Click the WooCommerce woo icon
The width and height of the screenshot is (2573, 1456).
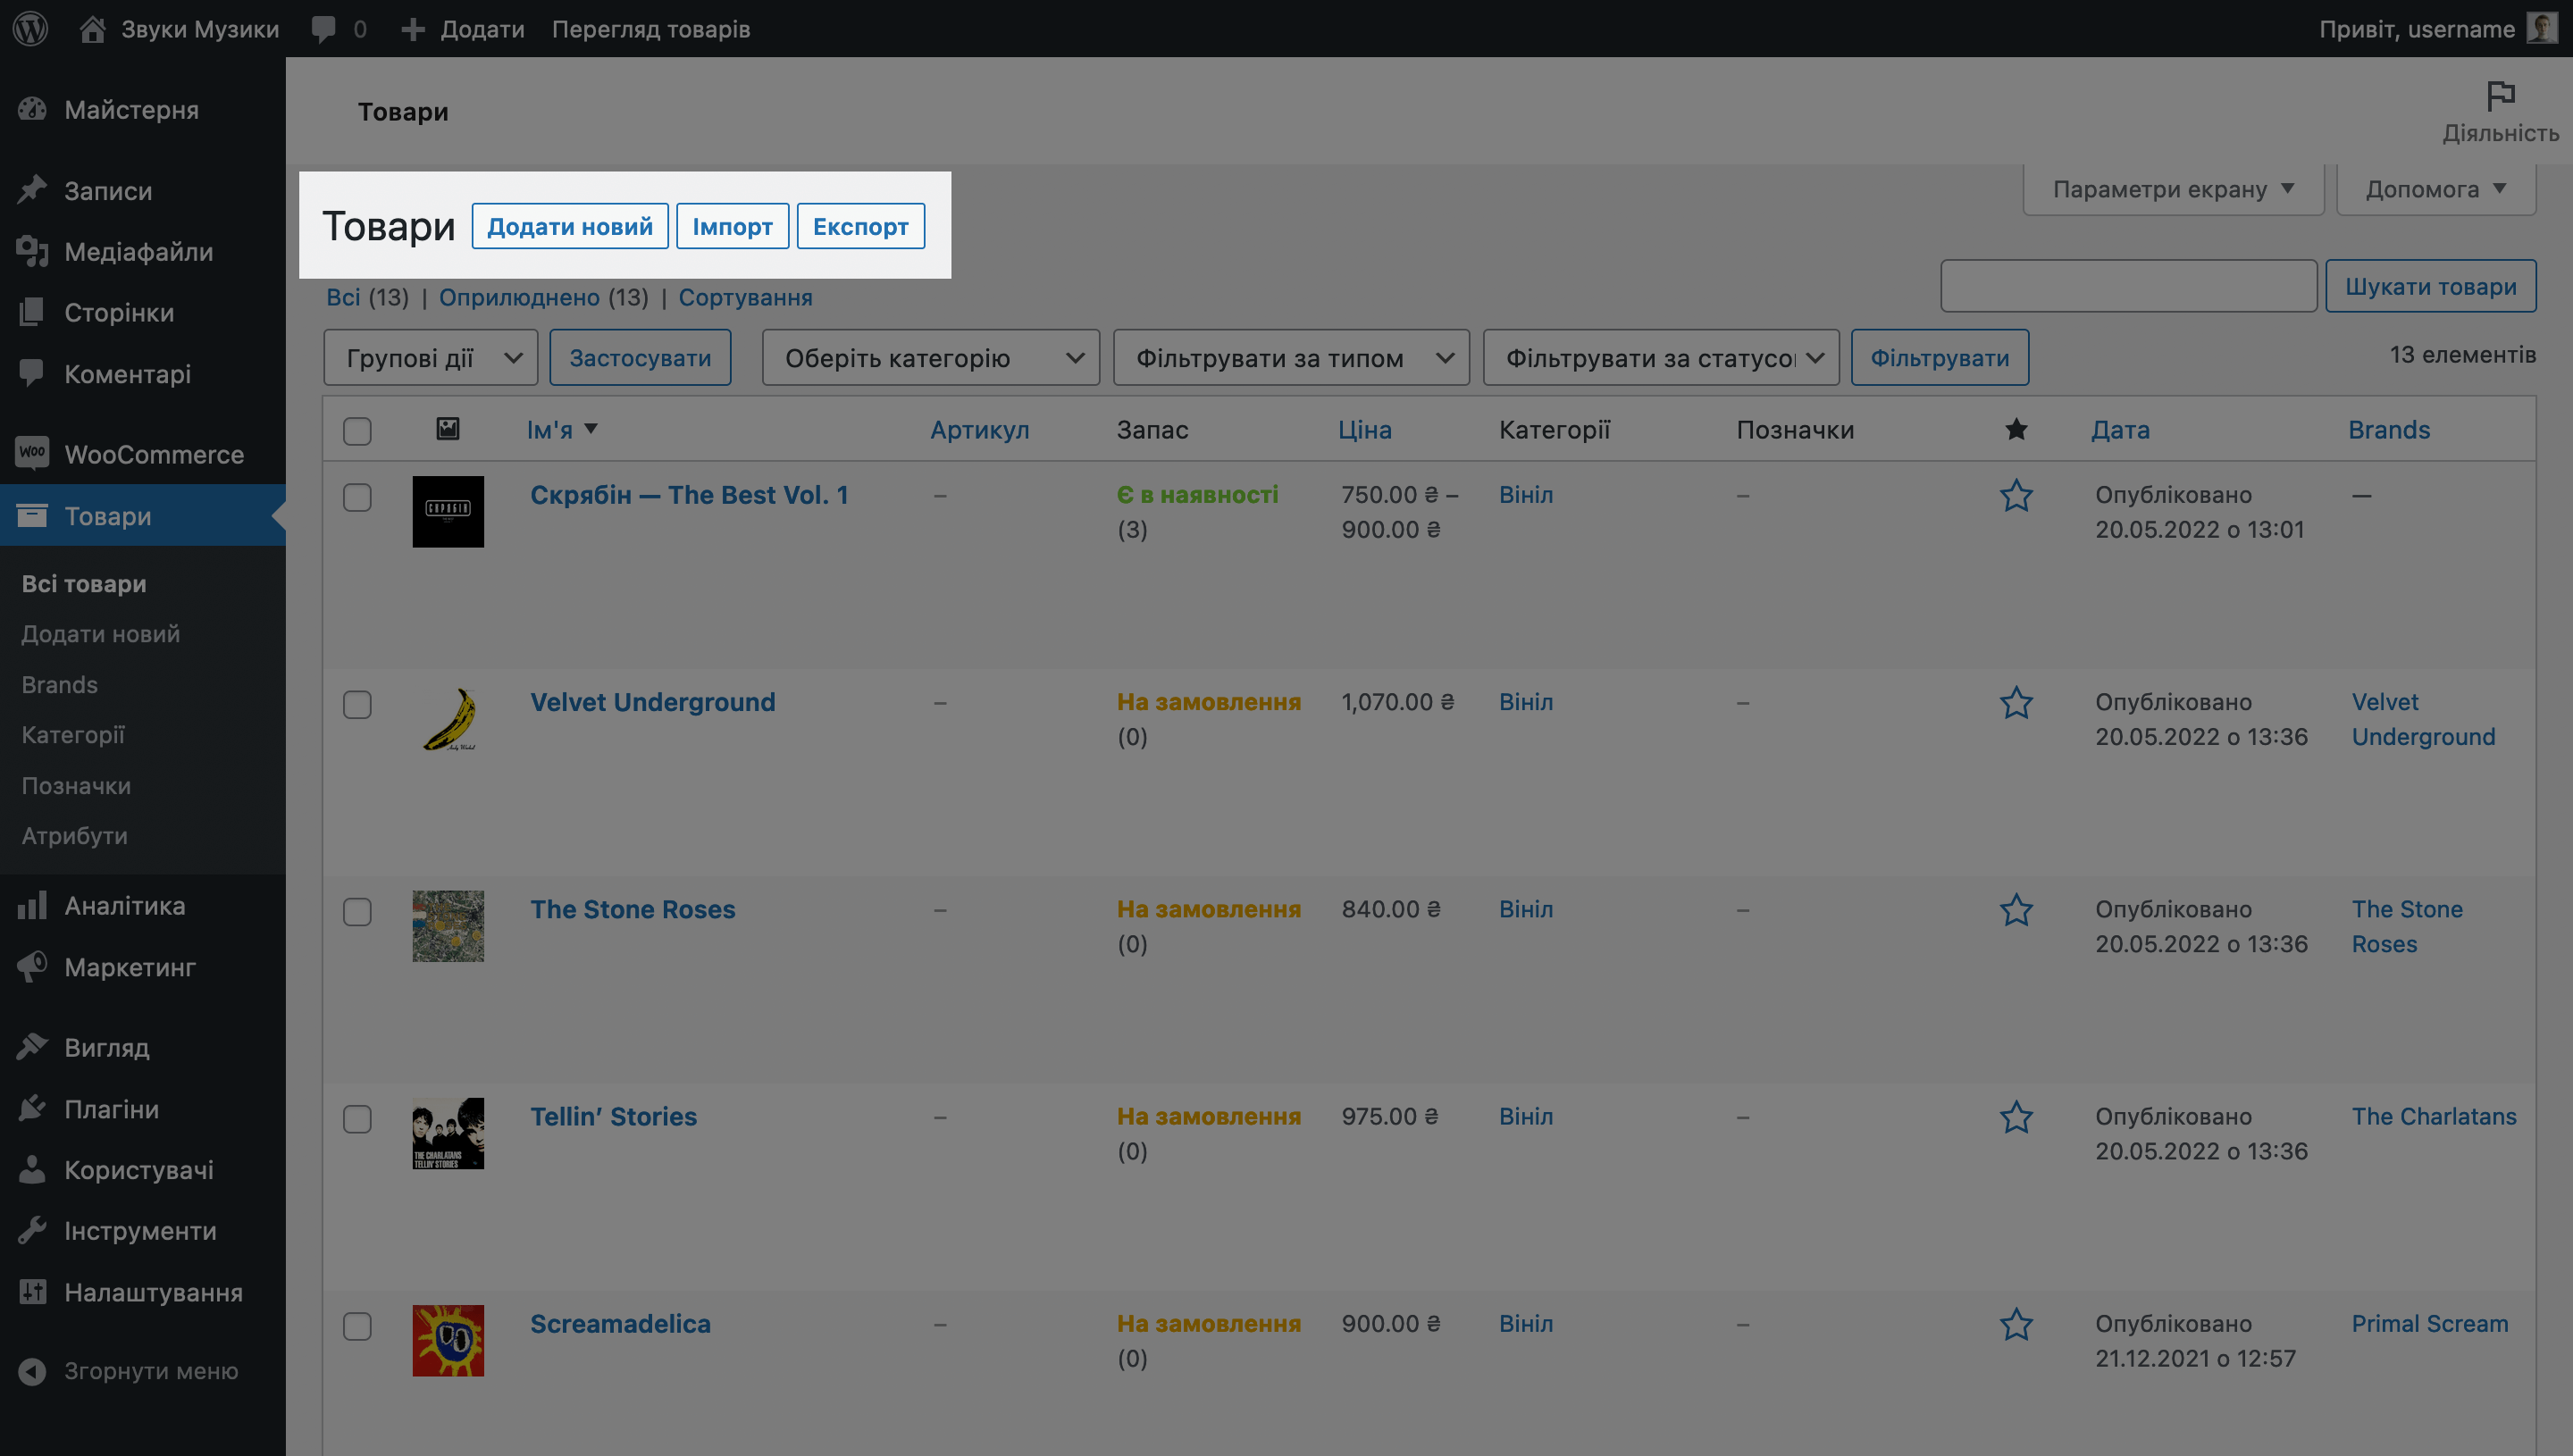pyautogui.click(x=32, y=453)
